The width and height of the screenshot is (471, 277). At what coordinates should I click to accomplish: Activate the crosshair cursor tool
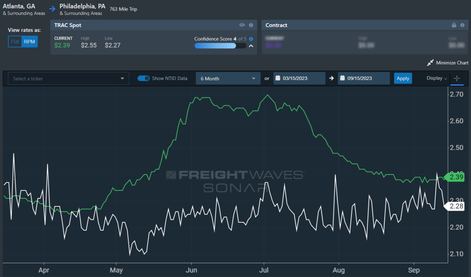coord(457,78)
